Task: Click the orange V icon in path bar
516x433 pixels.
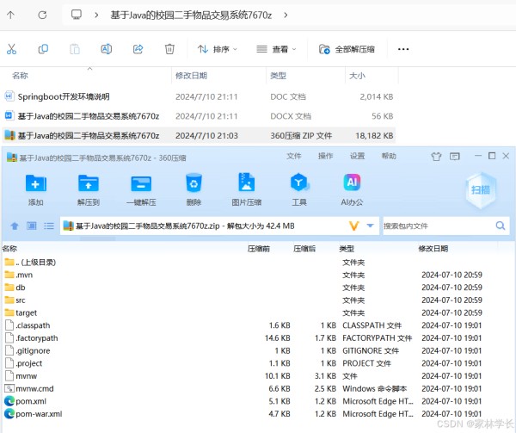Action: tap(354, 226)
